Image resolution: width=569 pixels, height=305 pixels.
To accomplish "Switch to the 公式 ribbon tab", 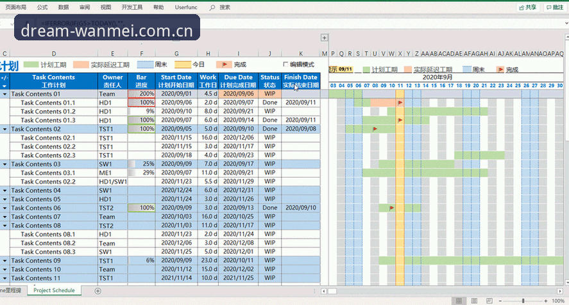I will pos(42,7).
